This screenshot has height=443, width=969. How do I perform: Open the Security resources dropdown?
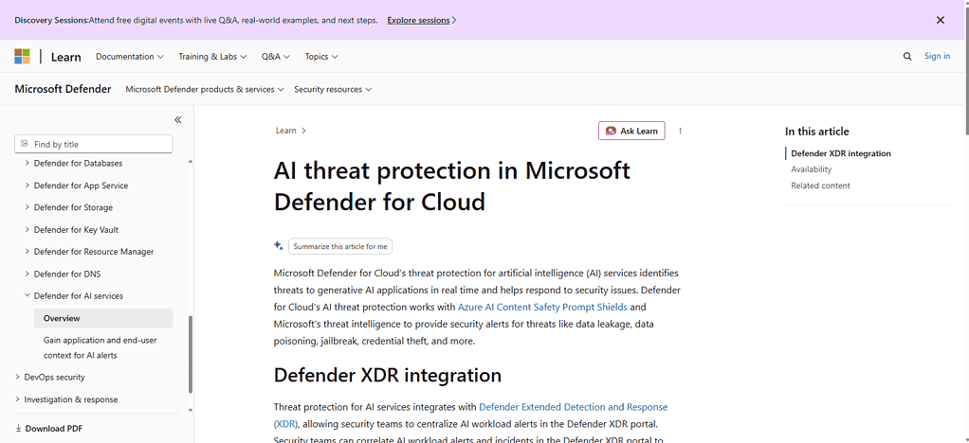(x=333, y=90)
